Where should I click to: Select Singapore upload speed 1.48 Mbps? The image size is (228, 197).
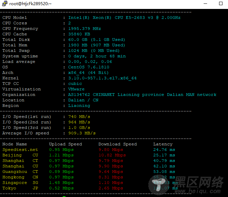click(61, 183)
